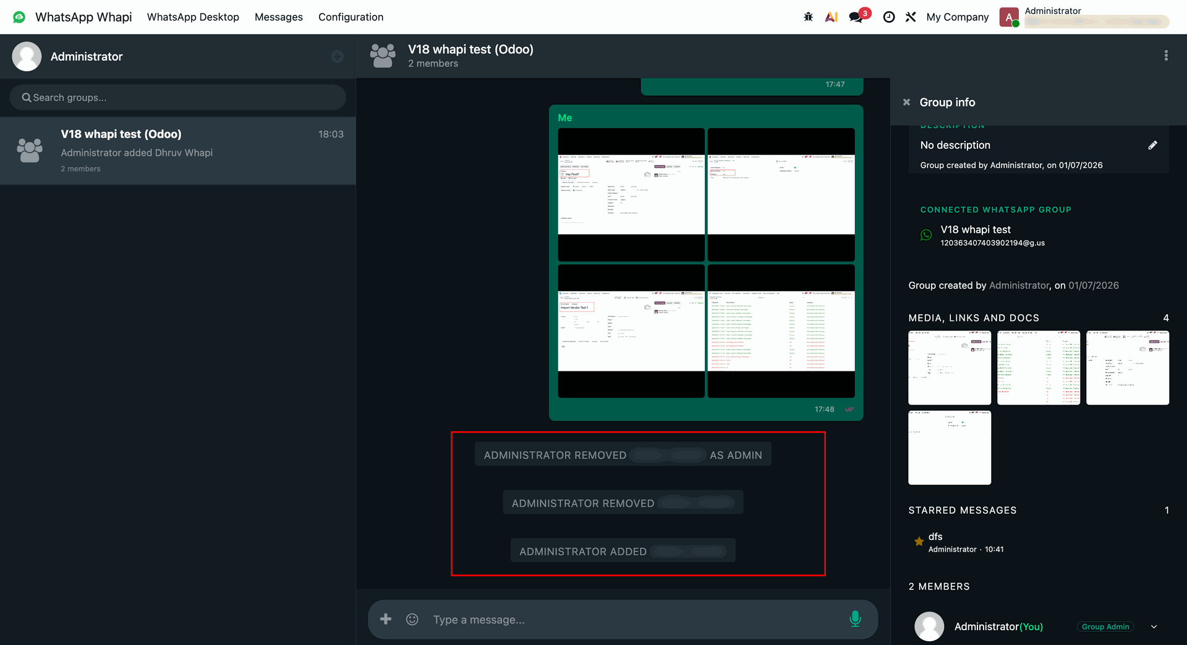The height and width of the screenshot is (645, 1187).
Task: Open the top-left image in message
Action: (x=631, y=195)
